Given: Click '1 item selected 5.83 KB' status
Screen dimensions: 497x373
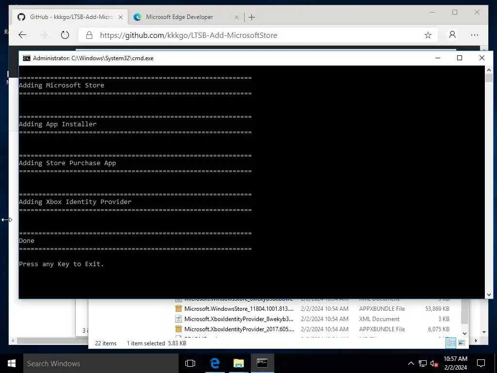Looking at the screenshot, I should tap(157, 343).
